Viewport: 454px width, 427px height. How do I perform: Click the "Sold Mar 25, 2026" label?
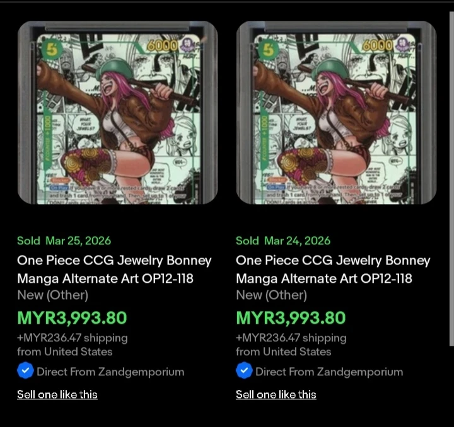64,241
